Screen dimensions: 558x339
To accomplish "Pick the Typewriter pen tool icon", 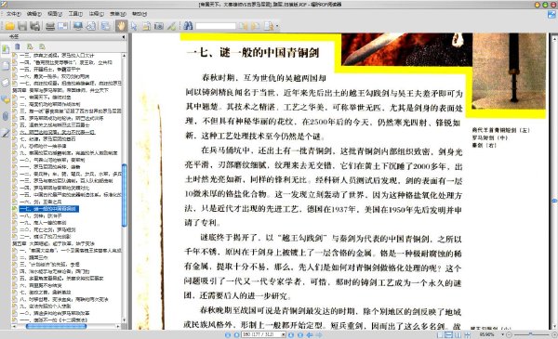I will coord(171,26).
